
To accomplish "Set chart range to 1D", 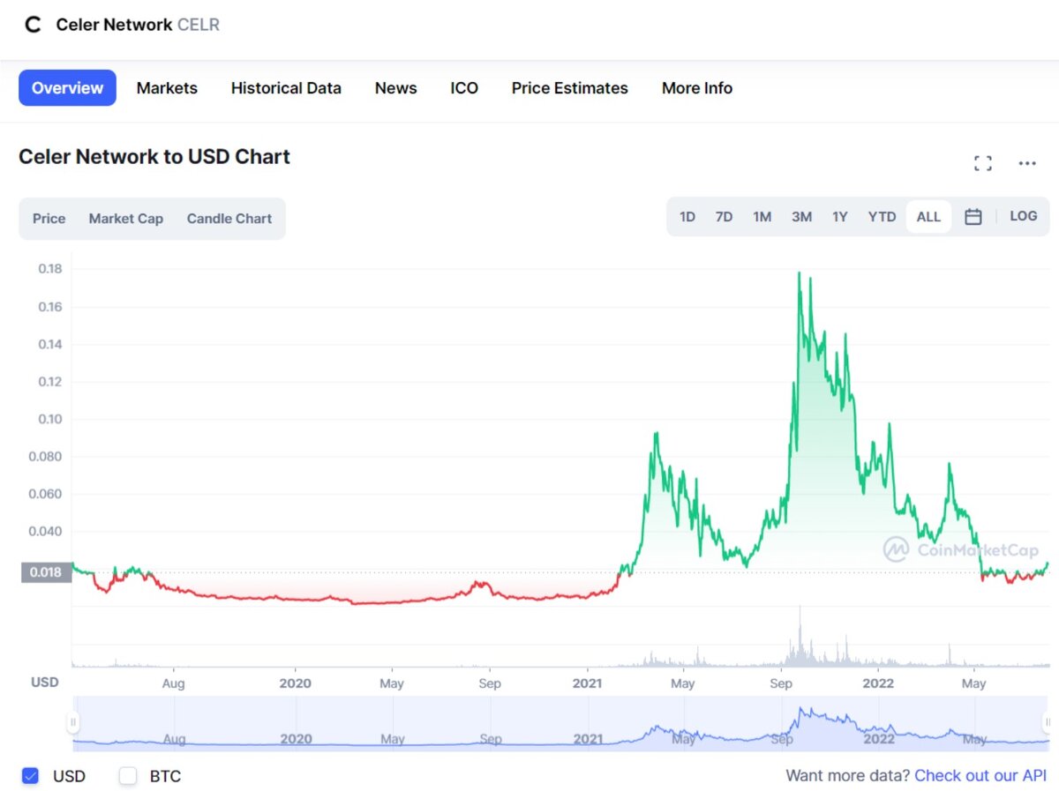I will (x=687, y=217).
